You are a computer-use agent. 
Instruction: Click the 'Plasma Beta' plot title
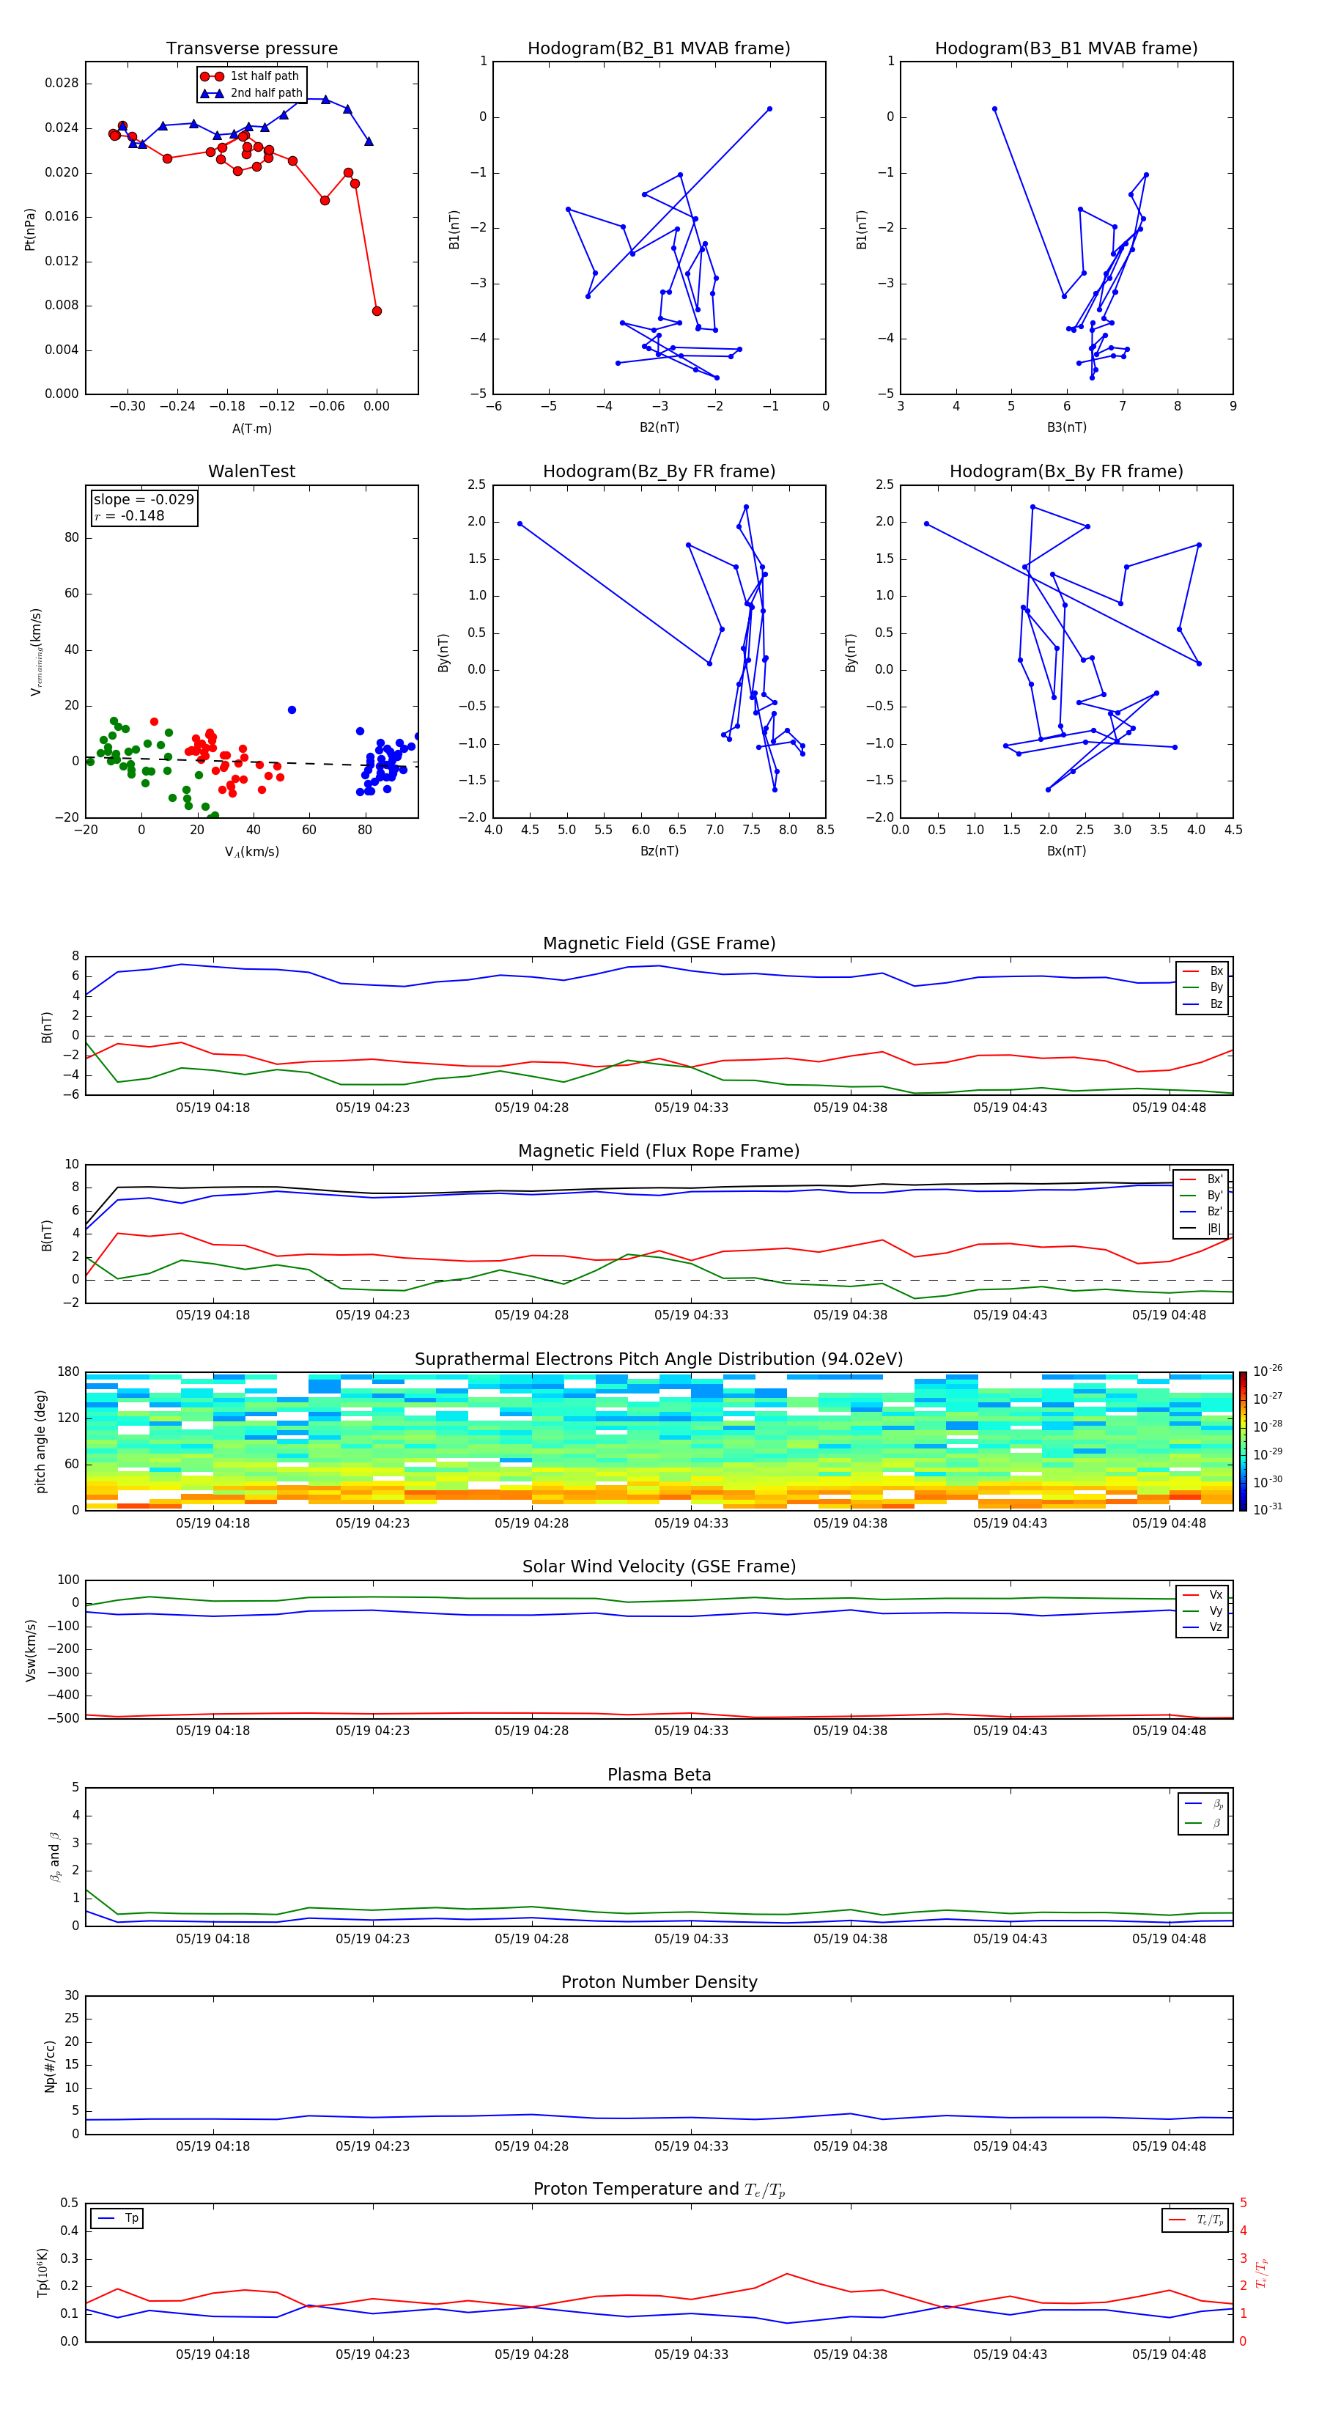[659, 1775]
